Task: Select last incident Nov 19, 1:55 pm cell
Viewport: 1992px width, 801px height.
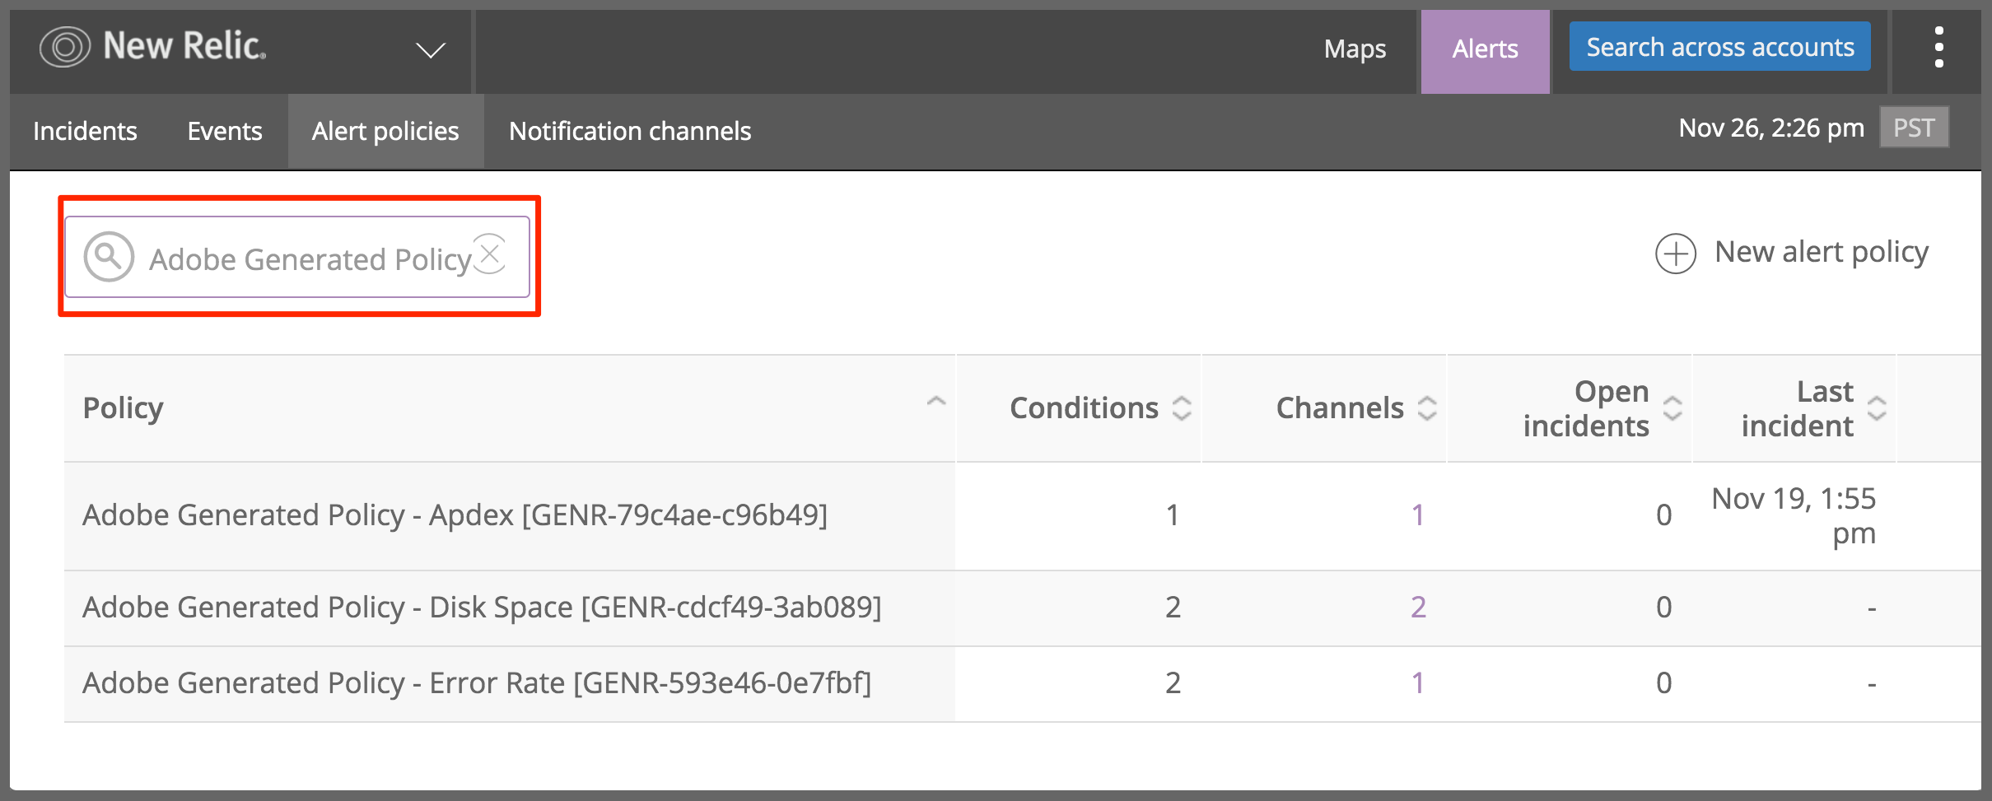Action: tap(1794, 516)
